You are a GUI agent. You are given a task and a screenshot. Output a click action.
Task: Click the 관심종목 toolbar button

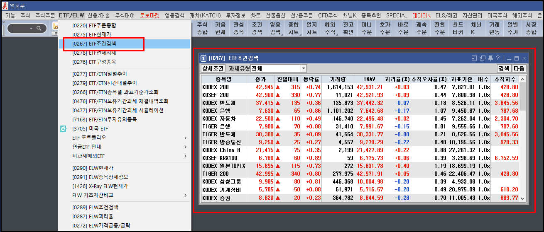click(239, 29)
